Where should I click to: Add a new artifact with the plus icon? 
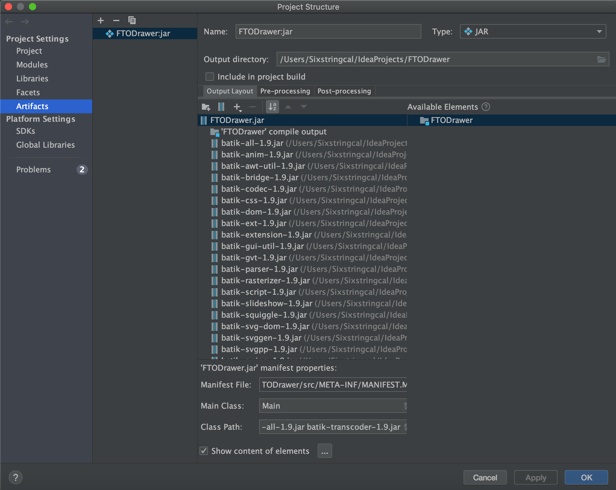tap(101, 20)
